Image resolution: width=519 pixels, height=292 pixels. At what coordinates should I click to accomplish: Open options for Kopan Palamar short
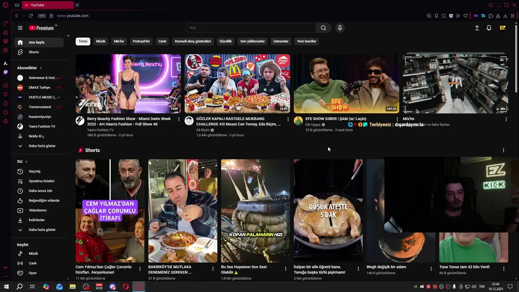pyautogui.click(x=285, y=269)
